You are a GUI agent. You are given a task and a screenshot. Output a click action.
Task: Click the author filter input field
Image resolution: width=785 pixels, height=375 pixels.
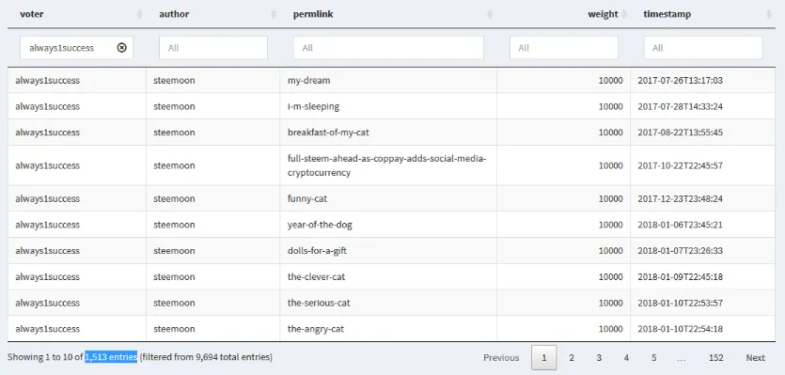click(213, 48)
